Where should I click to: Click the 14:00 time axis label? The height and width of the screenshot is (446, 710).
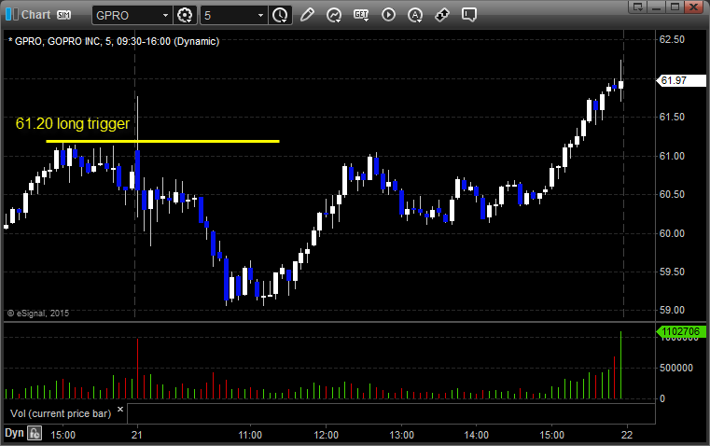point(477,435)
